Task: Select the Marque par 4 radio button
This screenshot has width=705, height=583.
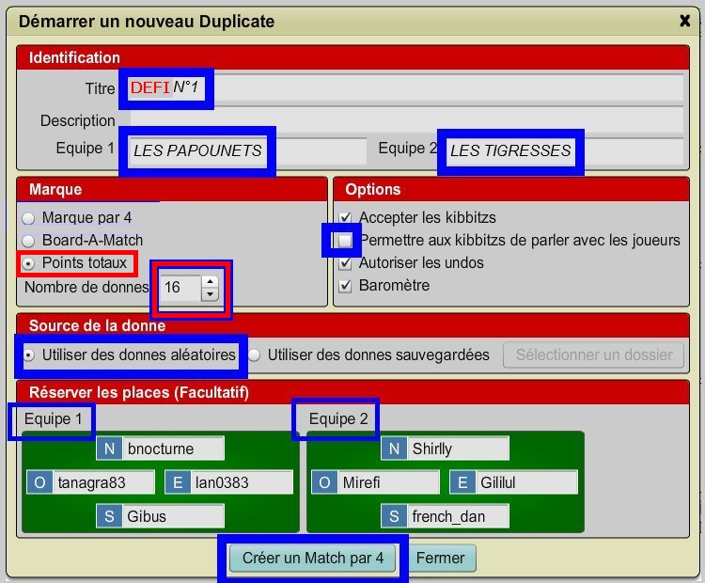Action: coord(29,218)
